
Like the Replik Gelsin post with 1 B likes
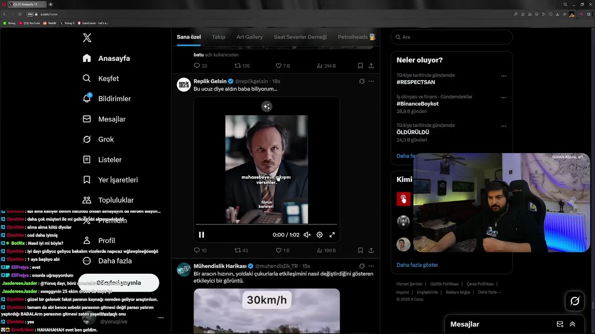[x=283, y=250]
